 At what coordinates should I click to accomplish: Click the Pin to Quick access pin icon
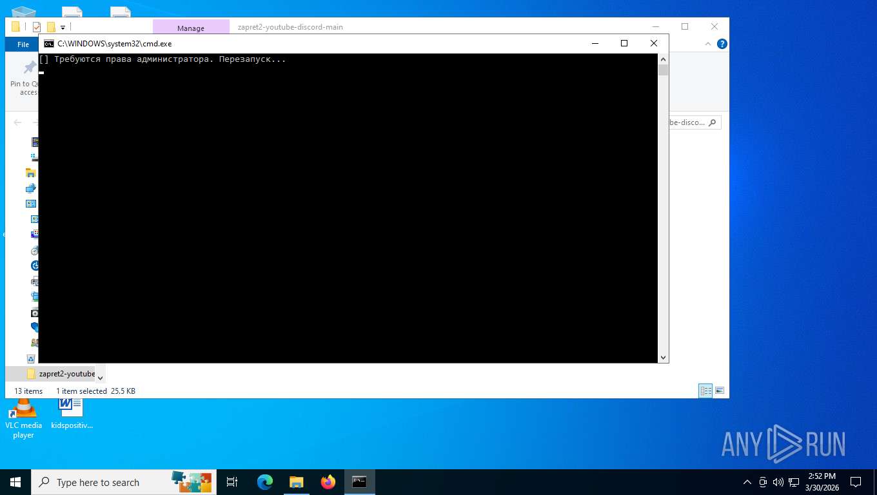pyautogui.click(x=30, y=68)
